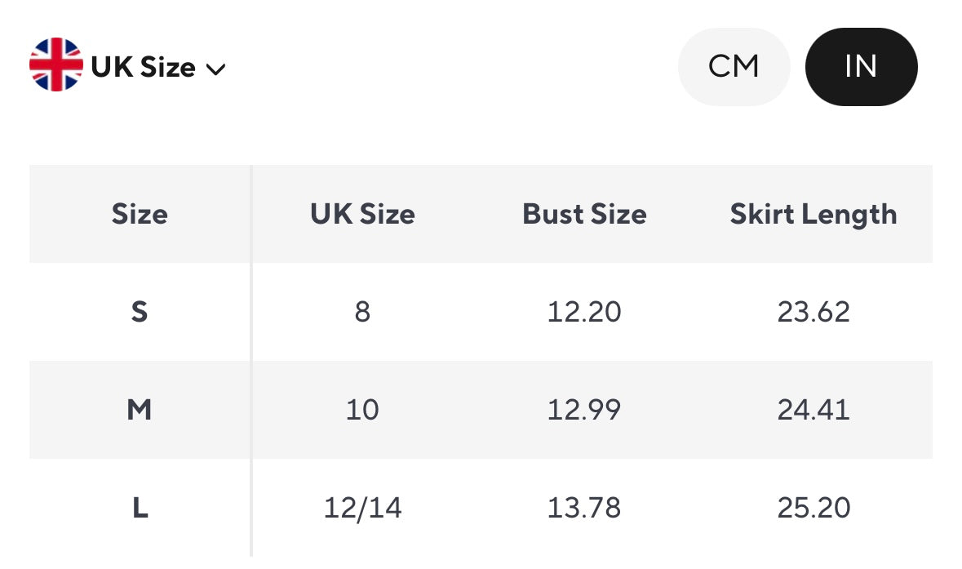Click the Size column header
962x569 pixels.
coord(140,215)
